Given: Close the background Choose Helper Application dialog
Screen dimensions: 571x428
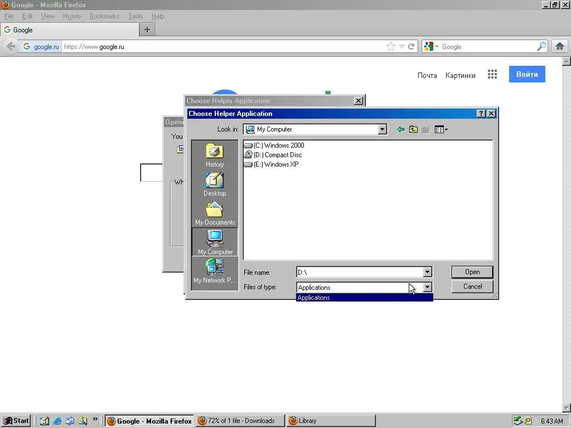Looking at the screenshot, I should [359, 101].
